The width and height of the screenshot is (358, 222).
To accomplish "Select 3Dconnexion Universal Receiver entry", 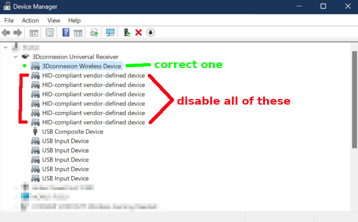I will point(75,57).
